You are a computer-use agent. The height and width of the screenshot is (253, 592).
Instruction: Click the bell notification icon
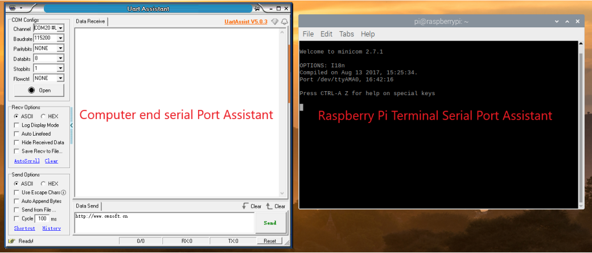[284, 22]
